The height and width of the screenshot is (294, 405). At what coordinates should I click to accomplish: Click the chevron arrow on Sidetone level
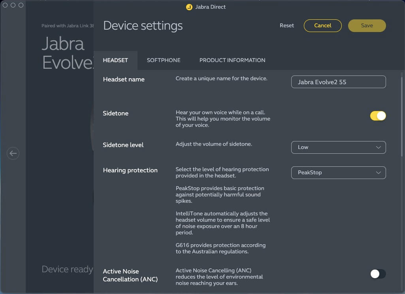tap(378, 147)
